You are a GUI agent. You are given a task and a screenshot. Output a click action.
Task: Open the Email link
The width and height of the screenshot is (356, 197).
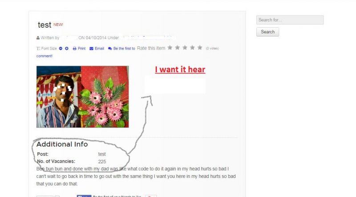point(99,49)
